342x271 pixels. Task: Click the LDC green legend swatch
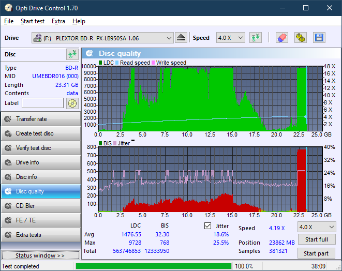[100, 63]
